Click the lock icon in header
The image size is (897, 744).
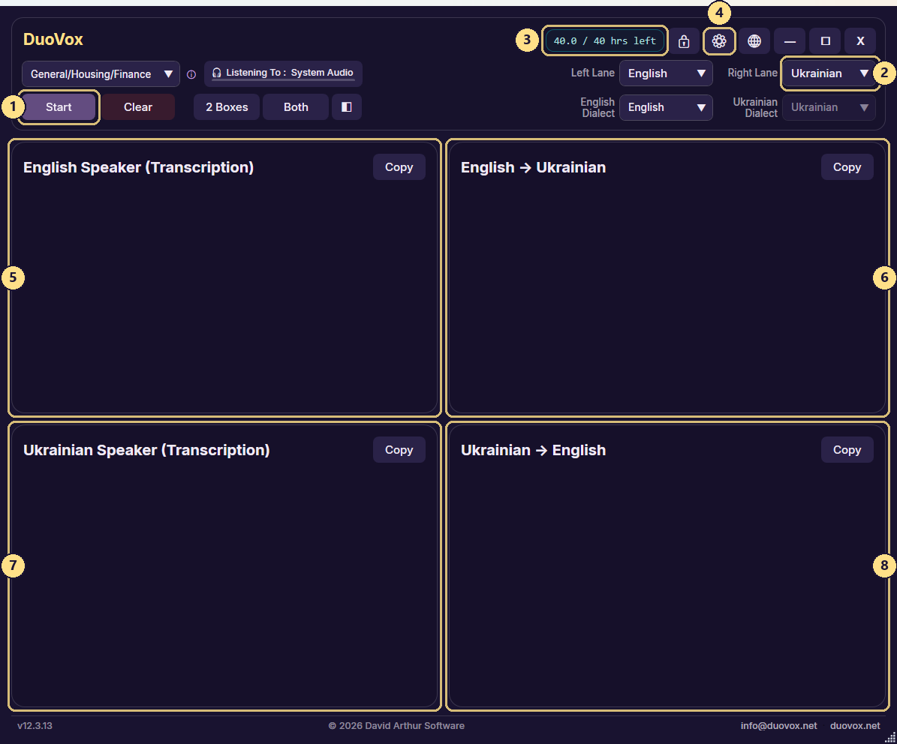[x=684, y=41]
